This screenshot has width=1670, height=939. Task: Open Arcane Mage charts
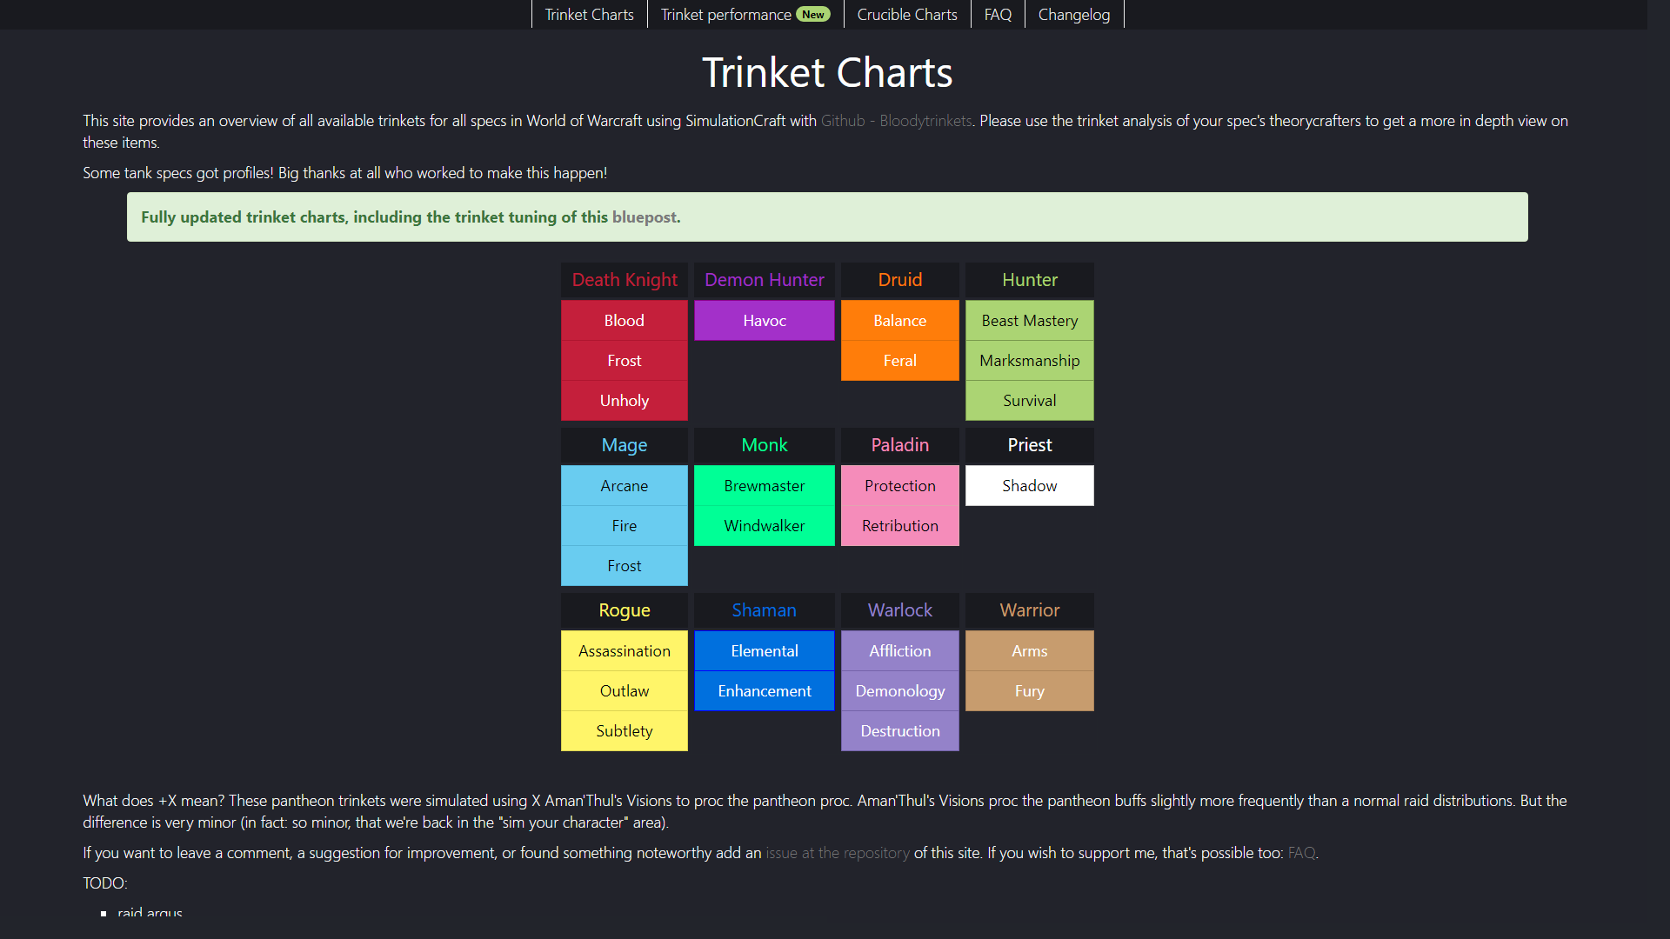[x=625, y=486]
